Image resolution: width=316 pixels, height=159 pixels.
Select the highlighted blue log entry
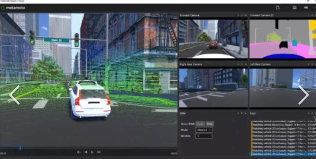tap(283, 154)
